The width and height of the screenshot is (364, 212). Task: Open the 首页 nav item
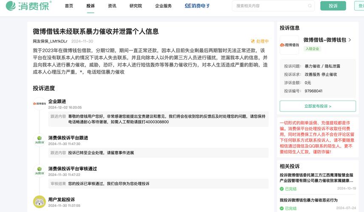pyautogui.click(x=69, y=6)
